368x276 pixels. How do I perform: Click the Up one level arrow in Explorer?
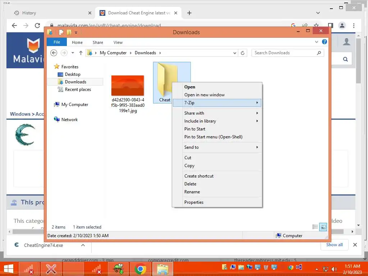click(81, 53)
